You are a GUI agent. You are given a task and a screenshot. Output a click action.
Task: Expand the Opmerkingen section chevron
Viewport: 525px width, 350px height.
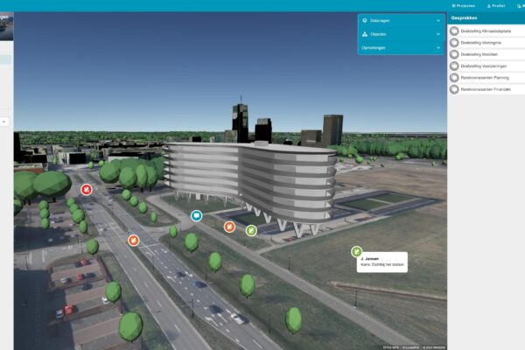pos(438,47)
